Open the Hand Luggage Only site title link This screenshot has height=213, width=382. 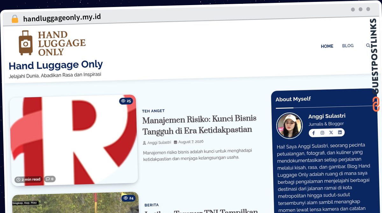[x=56, y=65]
